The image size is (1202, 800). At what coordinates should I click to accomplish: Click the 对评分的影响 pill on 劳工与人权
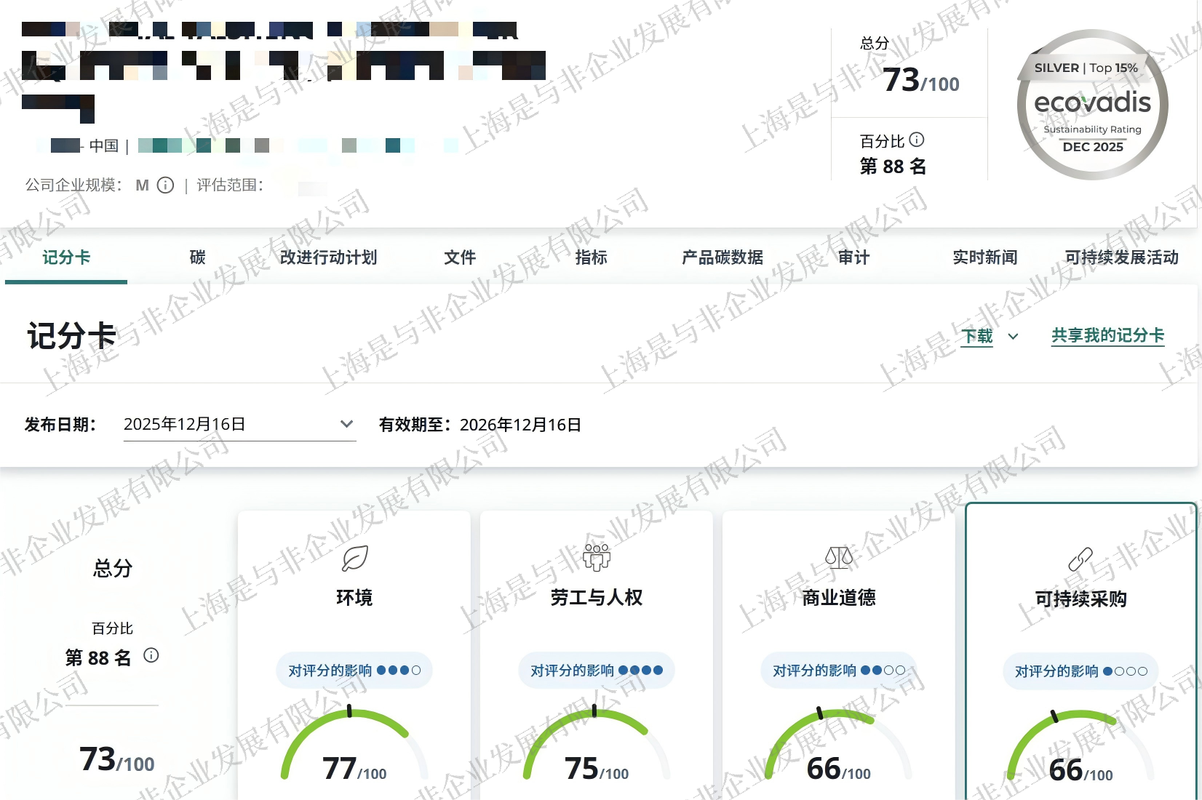pyautogui.click(x=596, y=670)
